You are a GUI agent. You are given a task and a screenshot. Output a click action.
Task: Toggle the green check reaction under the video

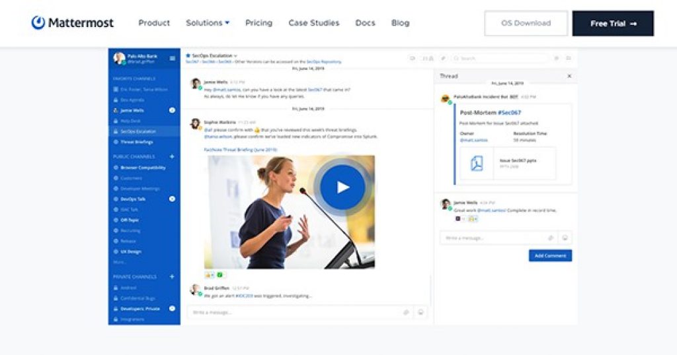click(219, 275)
